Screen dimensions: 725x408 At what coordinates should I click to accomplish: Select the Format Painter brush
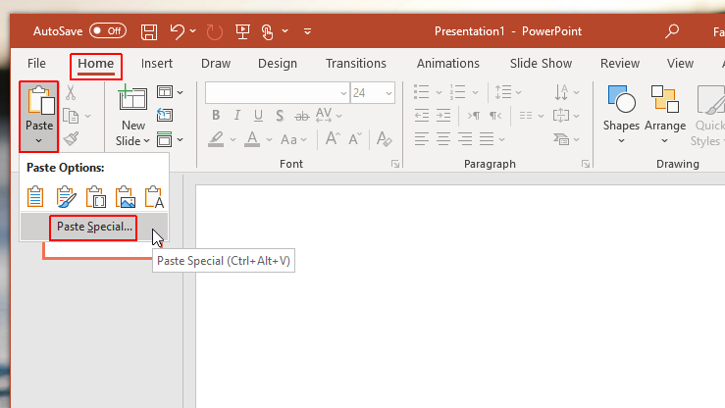[x=71, y=138]
